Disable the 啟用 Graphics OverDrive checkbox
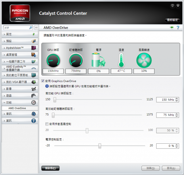The width and height of the screenshot is (184, 175). click(43, 81)
